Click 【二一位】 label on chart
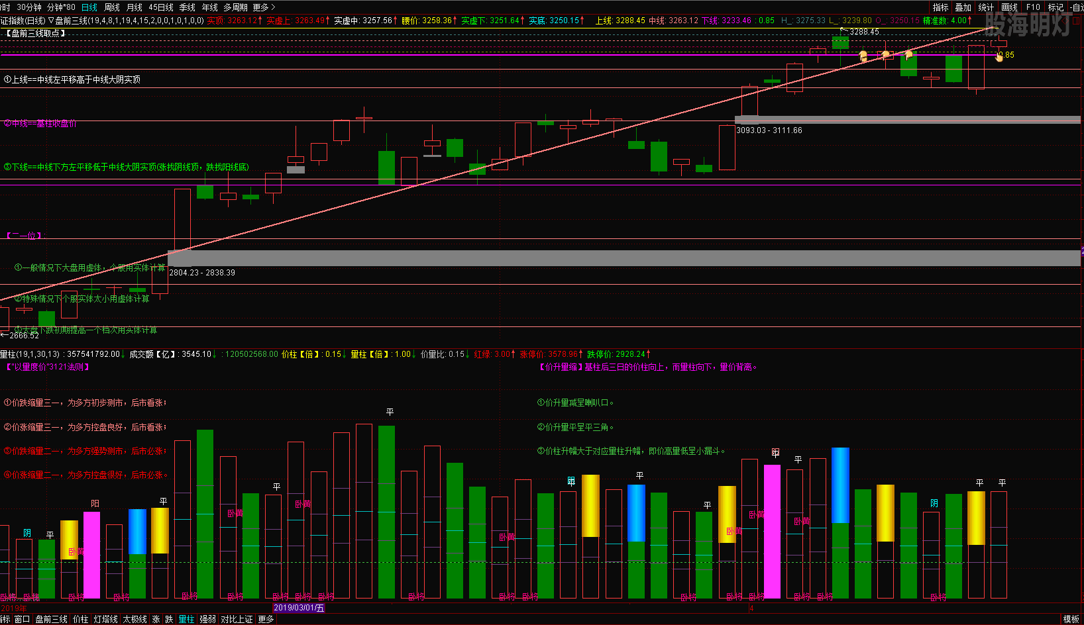Image resolution: width=1084 pixels, height=625 pixels. click(24, 236)
